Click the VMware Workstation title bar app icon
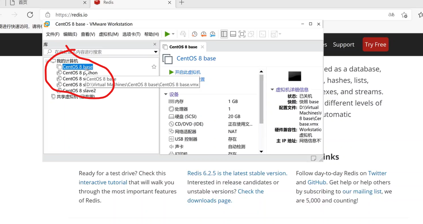 coord(47,24)
